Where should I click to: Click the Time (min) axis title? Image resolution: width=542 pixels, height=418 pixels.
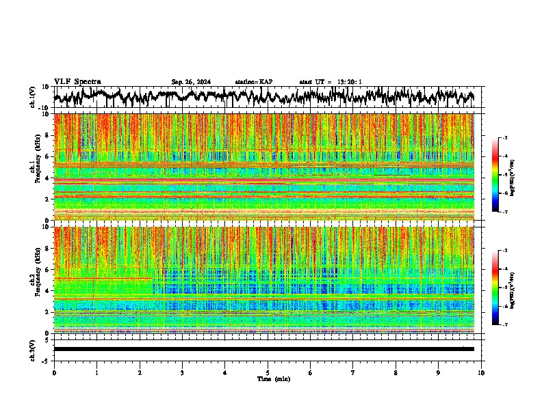point(274,379)
